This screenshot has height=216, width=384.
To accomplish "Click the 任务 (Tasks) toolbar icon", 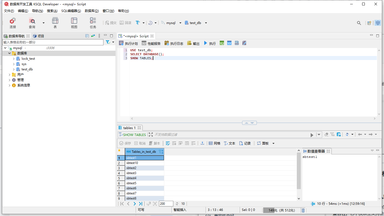I will pos(93,23).
